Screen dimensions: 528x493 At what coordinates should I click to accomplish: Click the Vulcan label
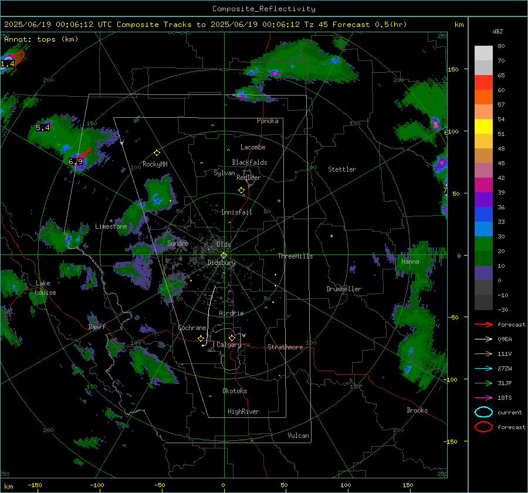click(298, 436)
